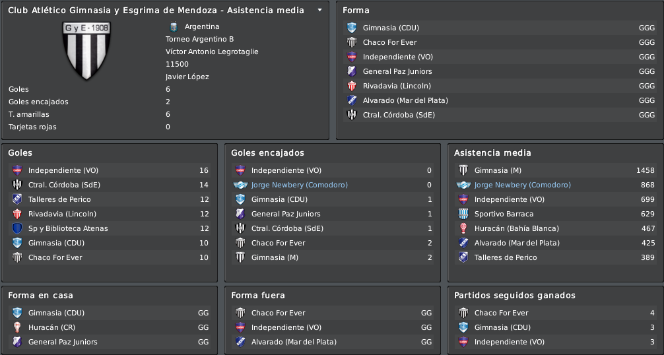Select Argentina nation name
664x355 pixels.
(202, 26)
